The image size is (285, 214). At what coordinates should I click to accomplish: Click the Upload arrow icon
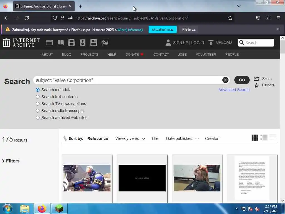pos(211,43)
